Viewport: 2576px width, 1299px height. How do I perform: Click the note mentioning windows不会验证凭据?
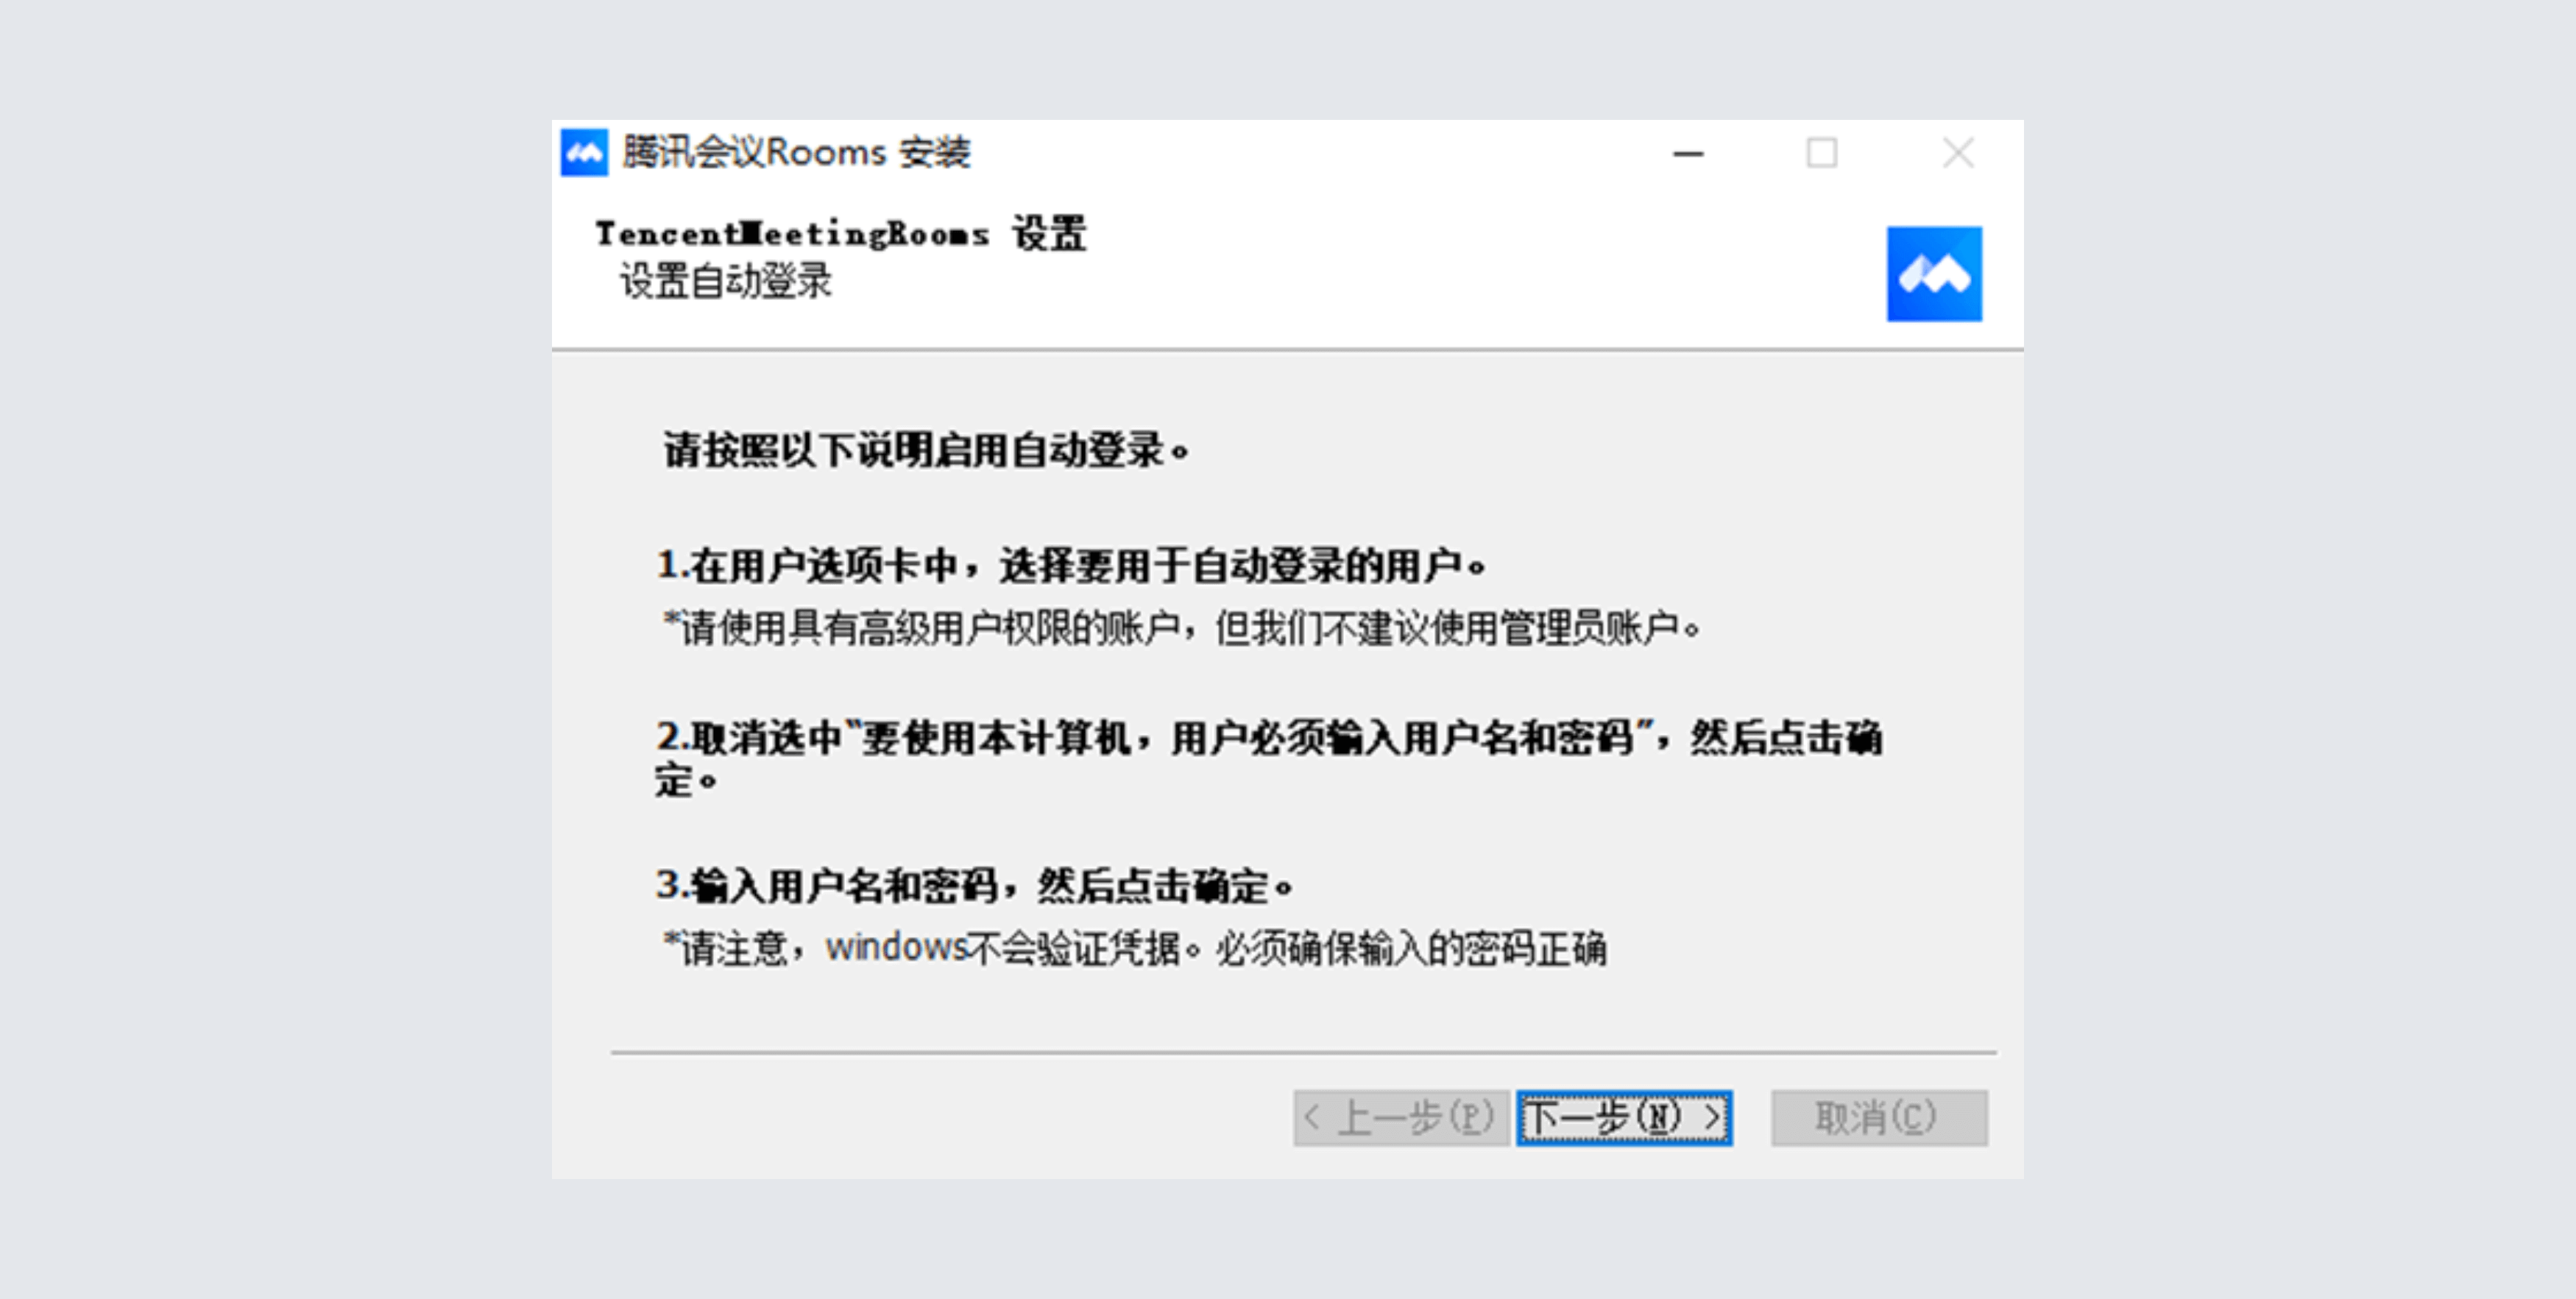[x=1135, y=948]
